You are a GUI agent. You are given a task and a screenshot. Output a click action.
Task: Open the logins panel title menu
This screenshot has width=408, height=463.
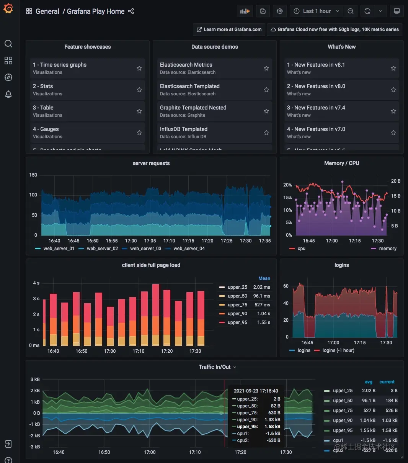tap(342, 265)
